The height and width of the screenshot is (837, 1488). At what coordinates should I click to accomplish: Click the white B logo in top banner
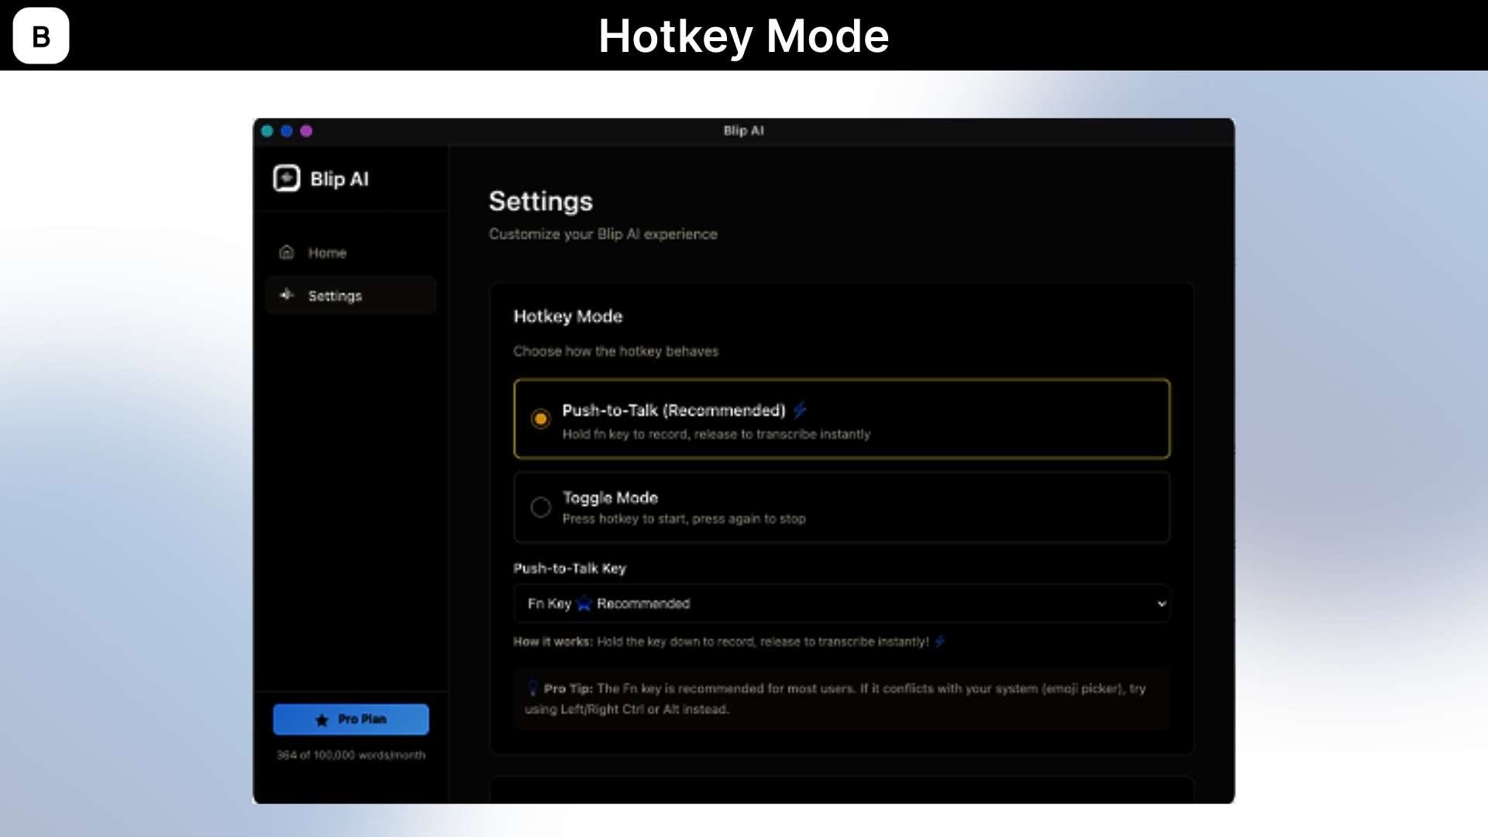[x=41, y=36]
